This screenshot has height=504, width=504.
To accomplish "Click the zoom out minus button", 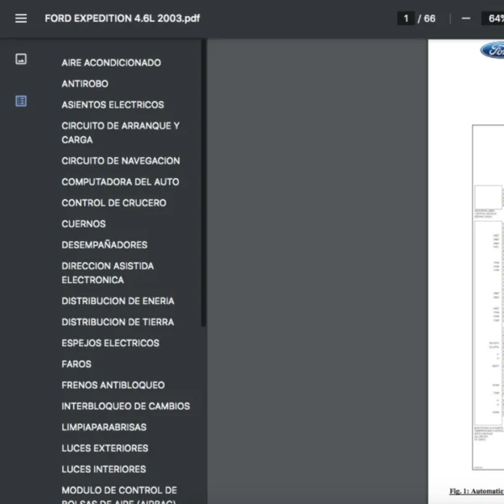I will tap(465, 18).
